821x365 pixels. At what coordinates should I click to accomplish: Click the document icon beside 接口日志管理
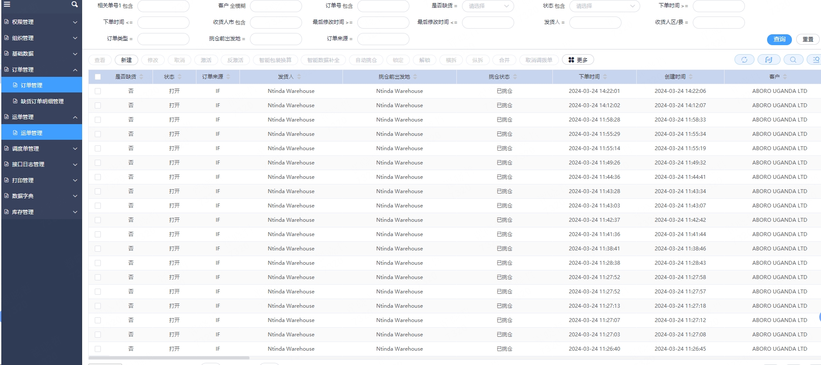pyautogui.click(x=7, y=164)
